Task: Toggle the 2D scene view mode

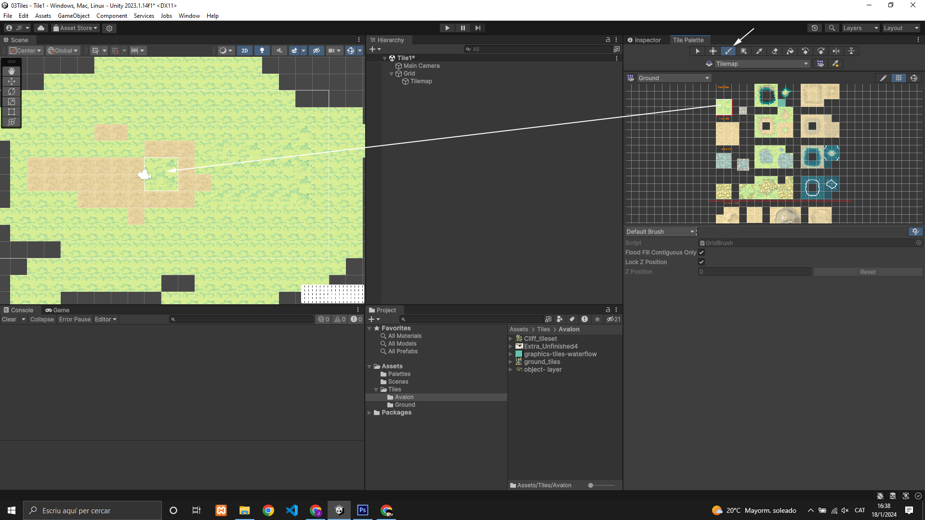Action: (245, 51)
